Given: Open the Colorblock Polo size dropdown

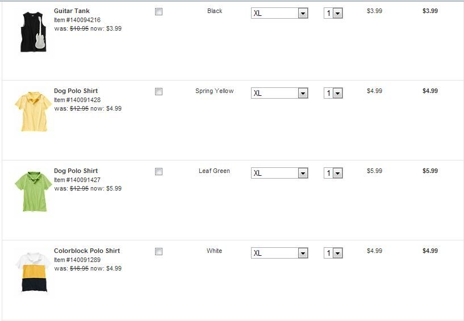Looking at the screenshot, I should point(279,253).
